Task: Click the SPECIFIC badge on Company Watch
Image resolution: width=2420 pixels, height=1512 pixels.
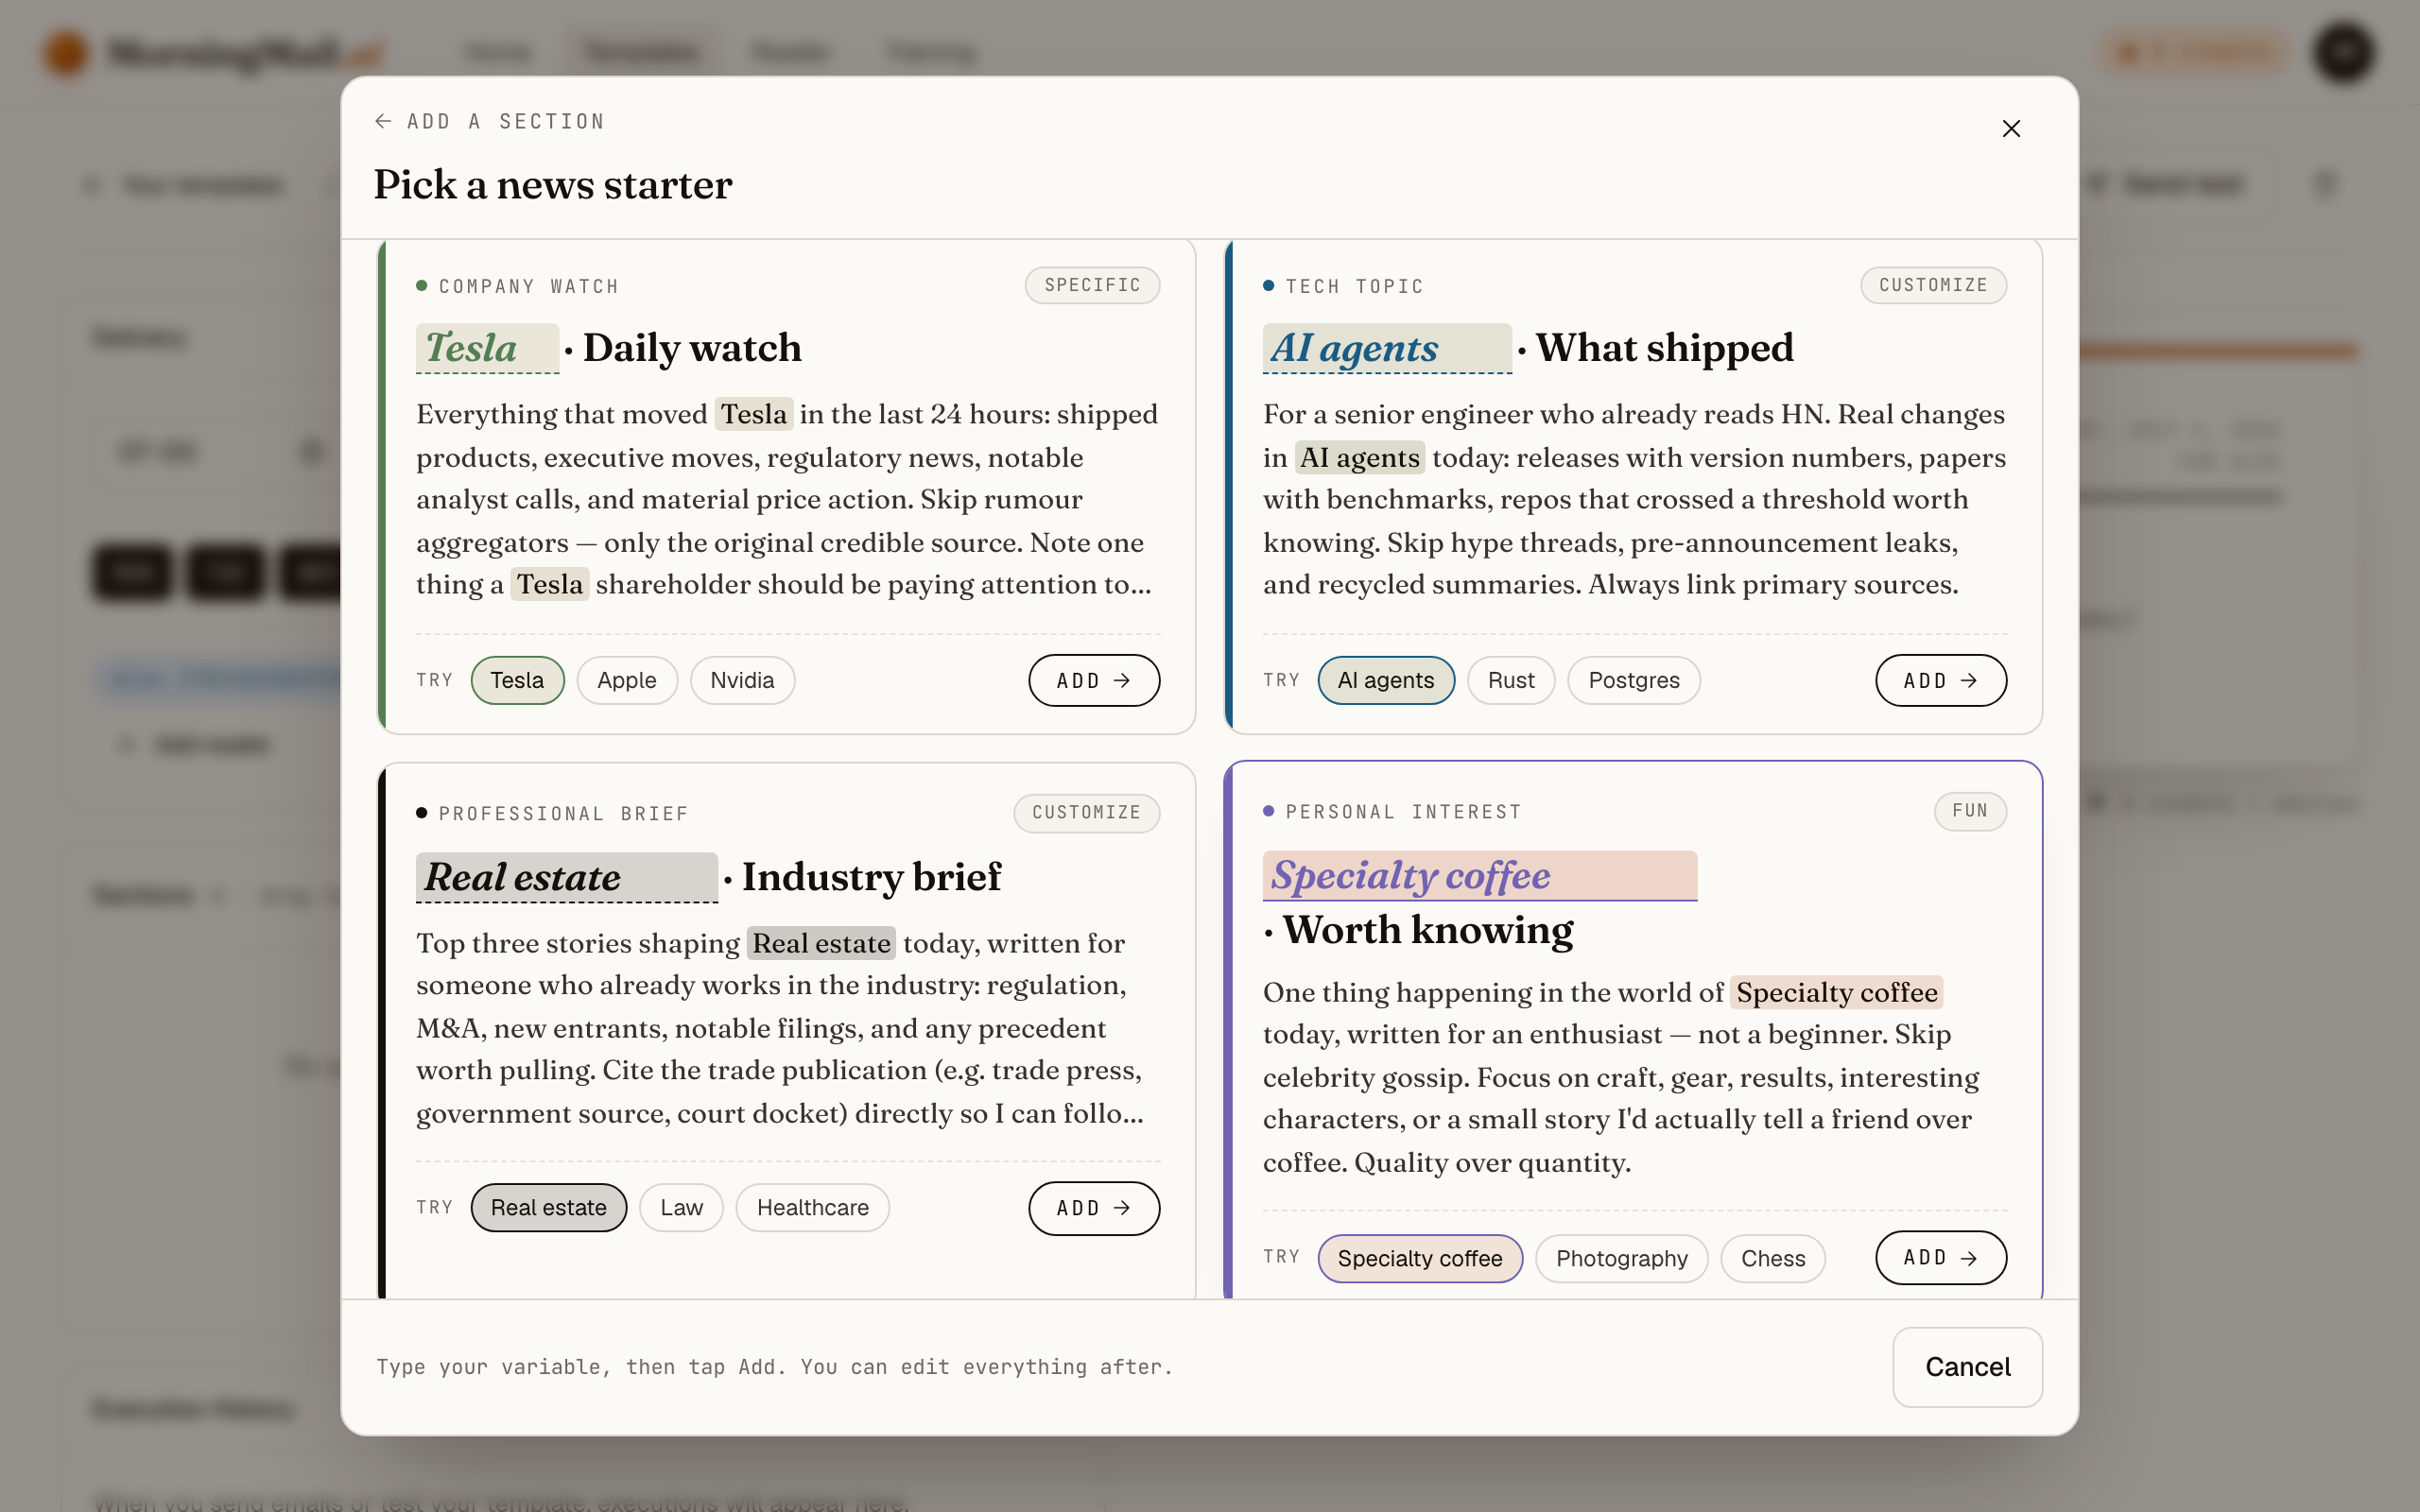Action: click(1092, 285)
